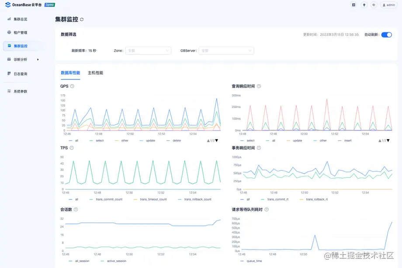The width and height of the screenshot is (402, 268).
Task: Open 租户管理 menu item
Action: click(x=21, y=33)
